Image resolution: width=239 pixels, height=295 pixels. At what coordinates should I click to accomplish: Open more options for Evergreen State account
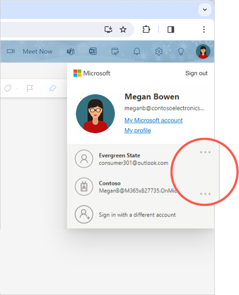[x=205, y=152]
